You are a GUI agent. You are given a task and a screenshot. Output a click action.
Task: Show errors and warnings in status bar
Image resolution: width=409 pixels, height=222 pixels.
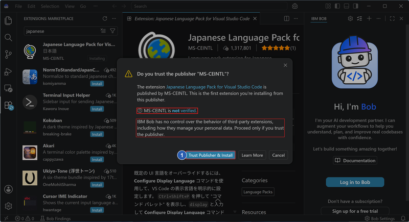[x=25, y=218]
